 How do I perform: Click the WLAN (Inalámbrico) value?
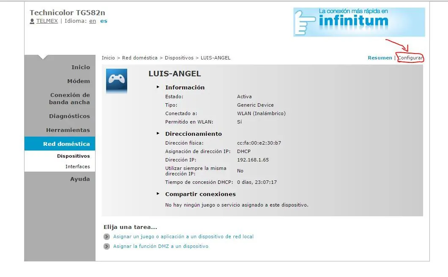coord(261,113)
